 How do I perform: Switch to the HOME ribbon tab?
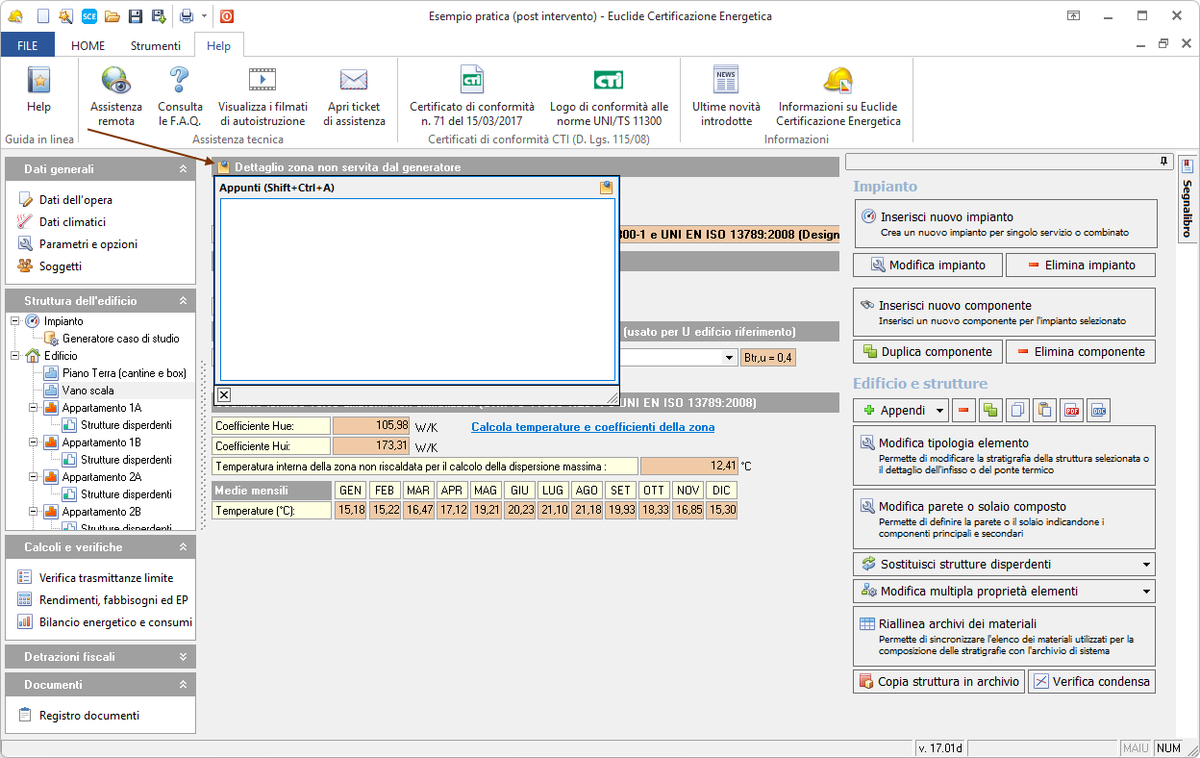click(x=87, y=45)
